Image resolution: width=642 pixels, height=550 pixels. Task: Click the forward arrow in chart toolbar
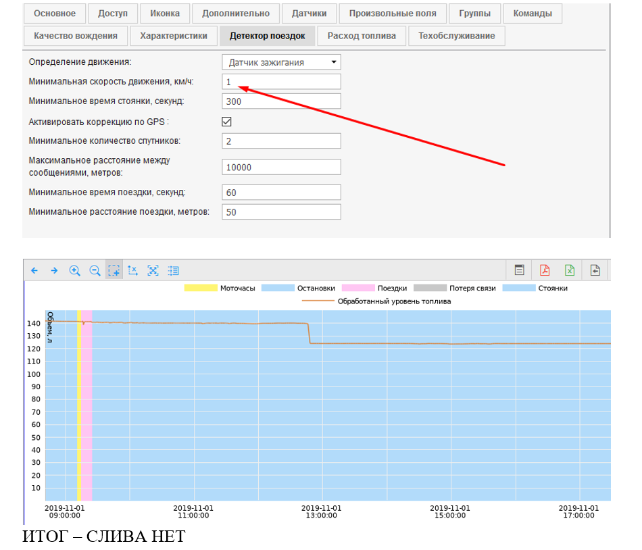coord(54,270)
